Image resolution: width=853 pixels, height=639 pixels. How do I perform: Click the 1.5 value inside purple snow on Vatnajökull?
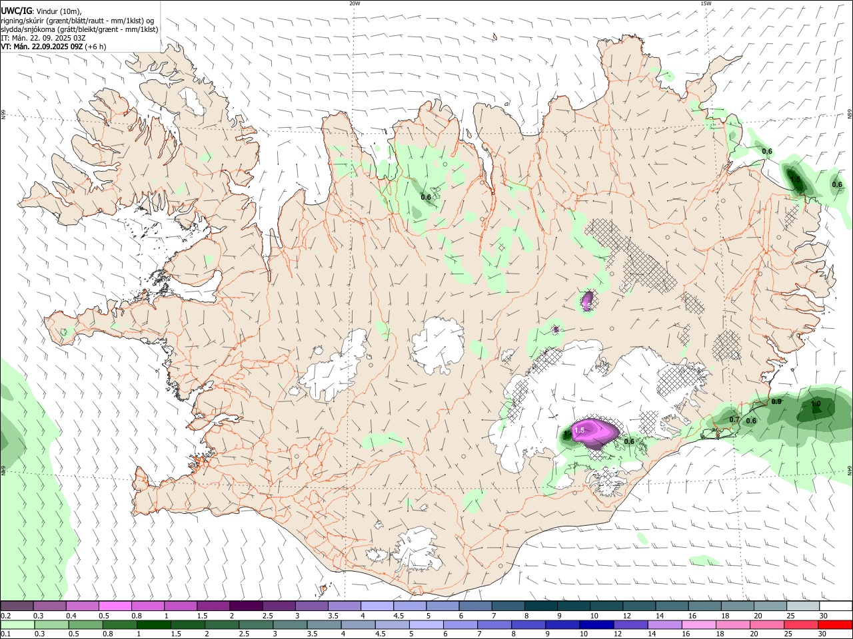tap(579, 431)
